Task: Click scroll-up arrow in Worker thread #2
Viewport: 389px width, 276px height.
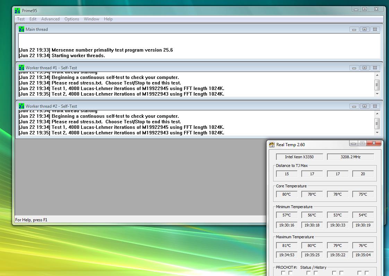Action: (377, 114)
